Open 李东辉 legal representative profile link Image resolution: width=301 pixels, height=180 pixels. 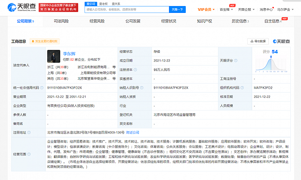click(69, 54)
